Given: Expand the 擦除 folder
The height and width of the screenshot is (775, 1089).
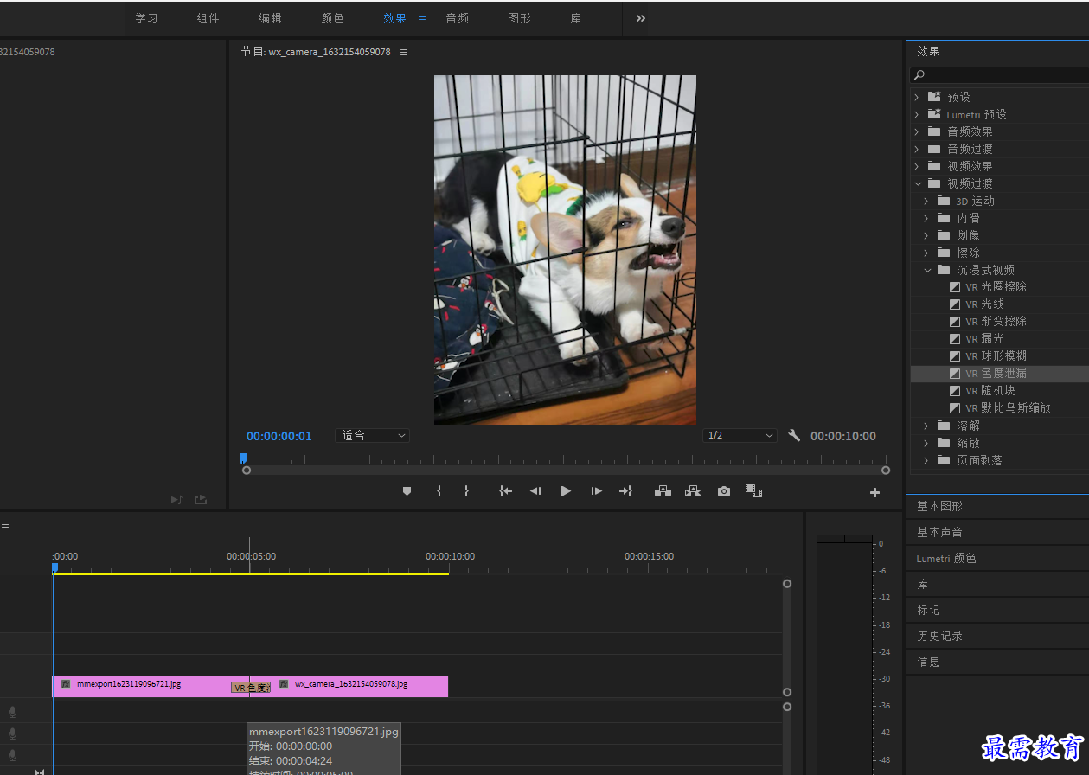Looking at the screenshot, I should point(926,253).
